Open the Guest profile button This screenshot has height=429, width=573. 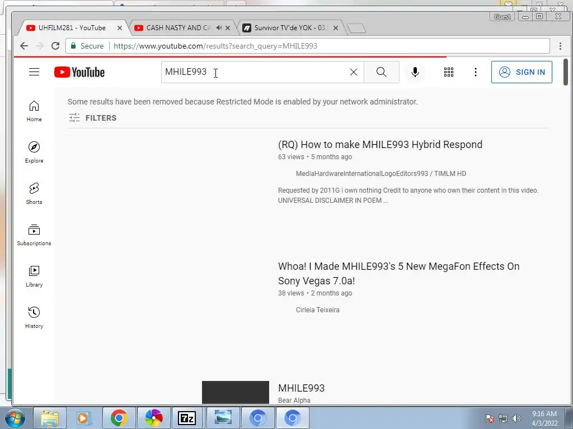coord(502,17)
